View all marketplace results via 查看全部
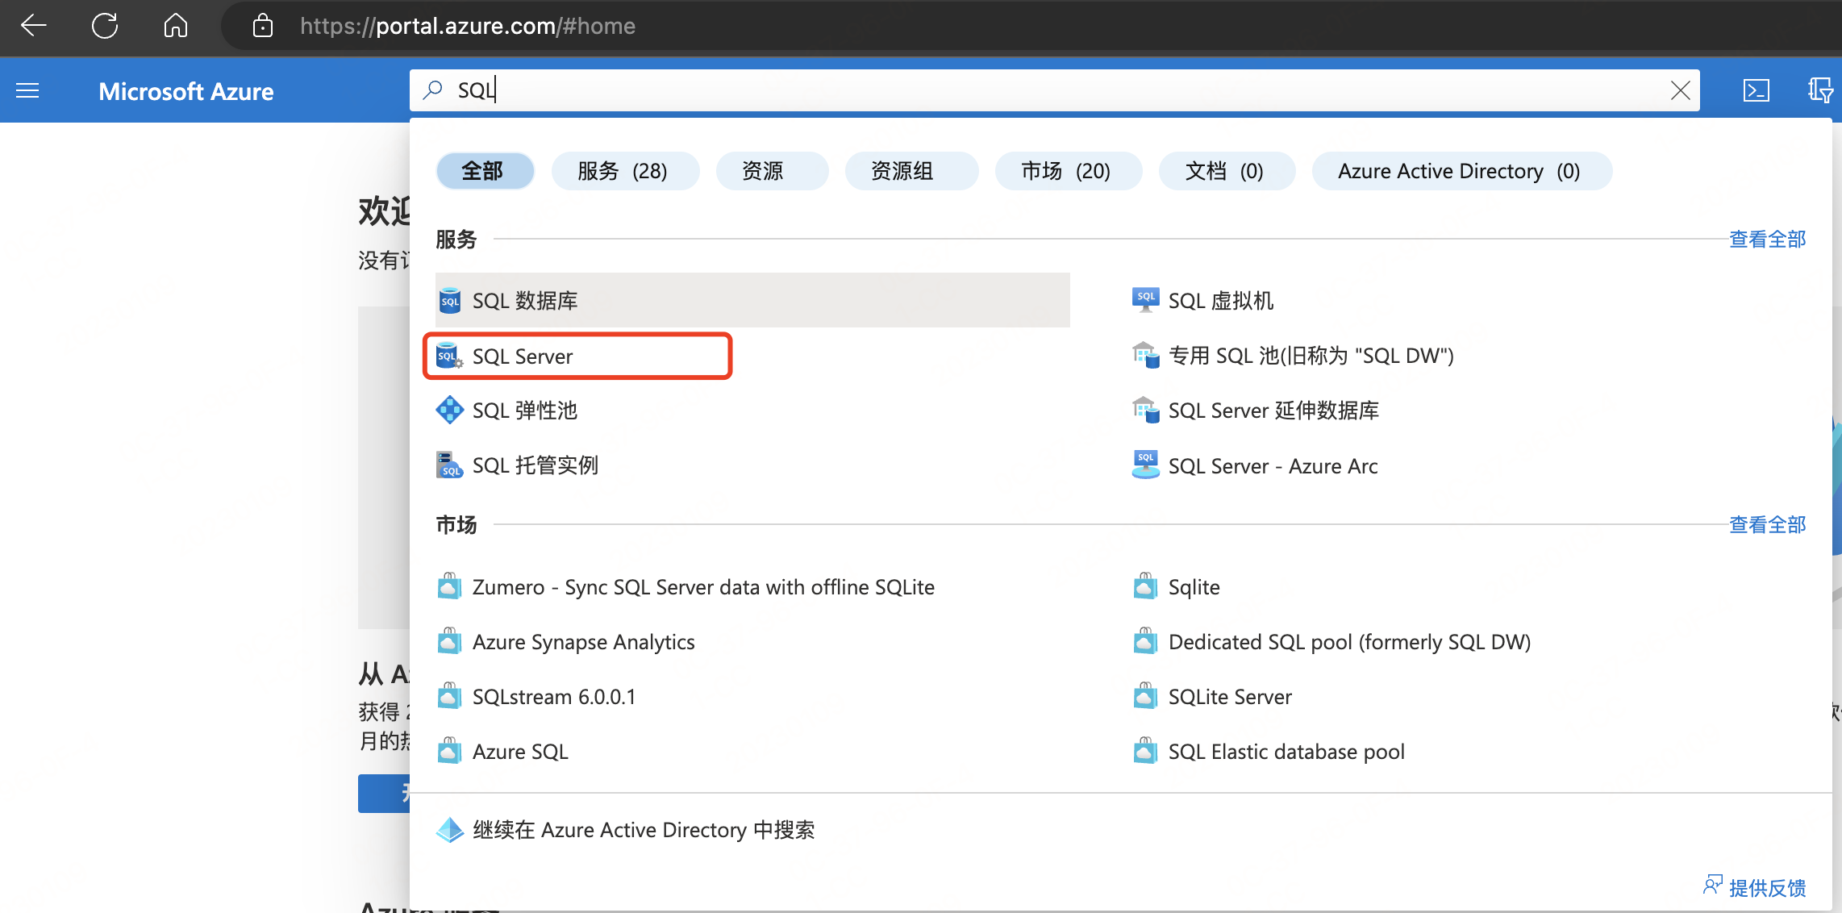 (1767, 525)
